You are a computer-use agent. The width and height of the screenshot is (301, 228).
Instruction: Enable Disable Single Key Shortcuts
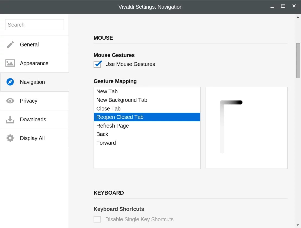[97, 219]
